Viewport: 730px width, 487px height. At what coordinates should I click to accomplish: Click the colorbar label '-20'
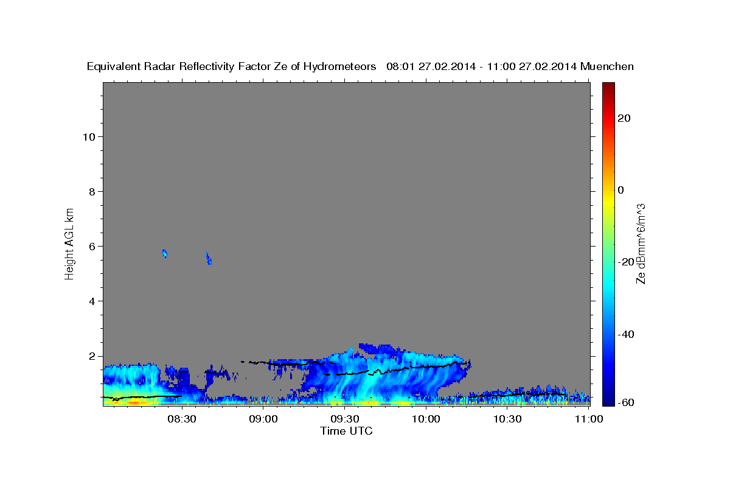click(626, 262)
